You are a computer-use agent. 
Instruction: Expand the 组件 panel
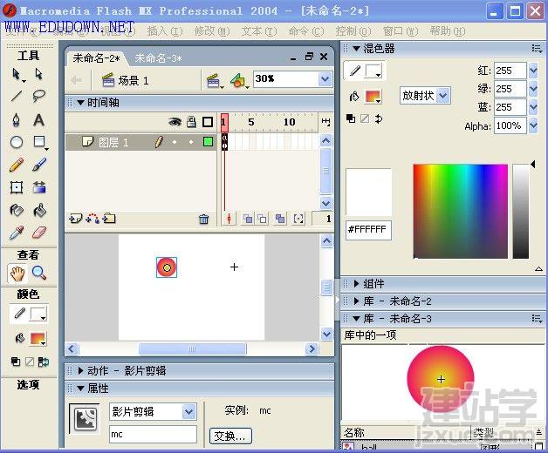[x=357, y=283]
